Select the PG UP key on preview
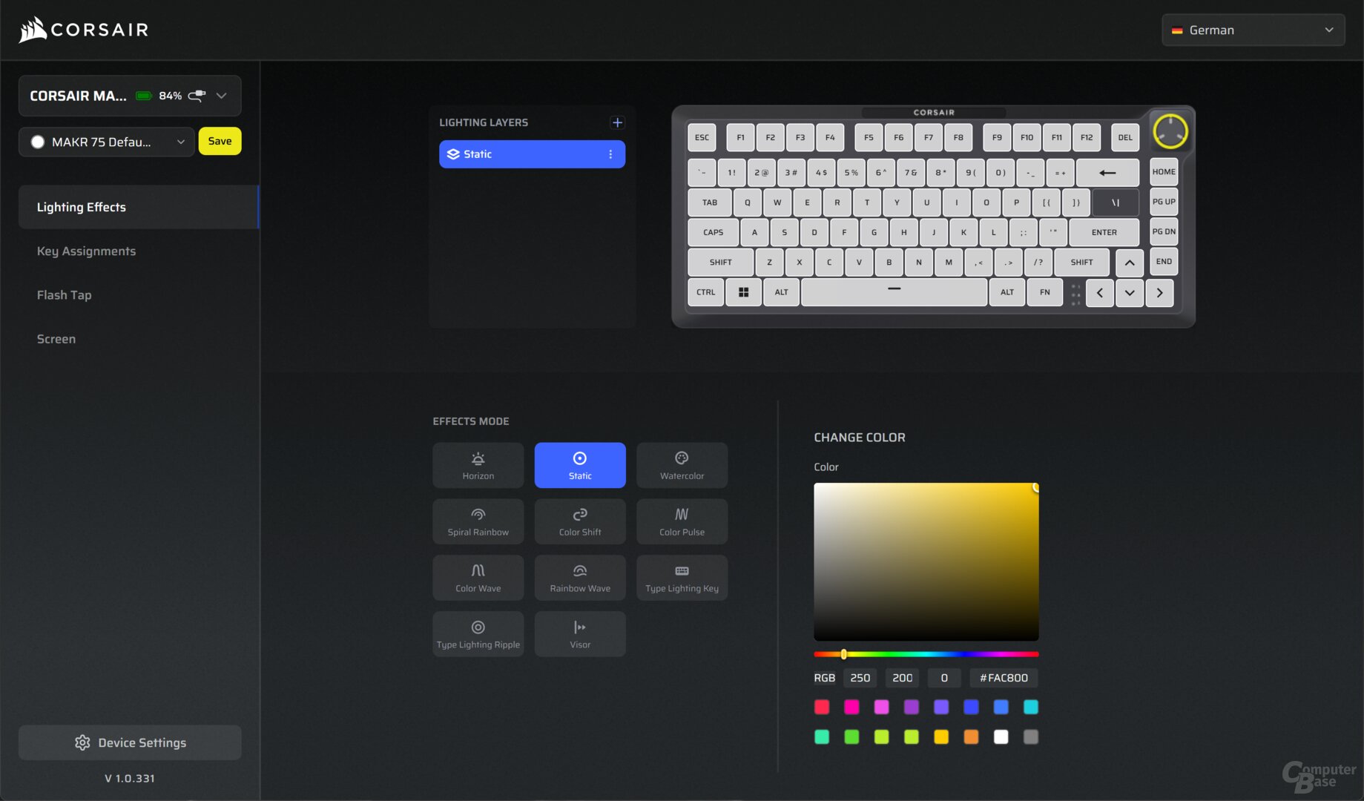 point(1164,202)
